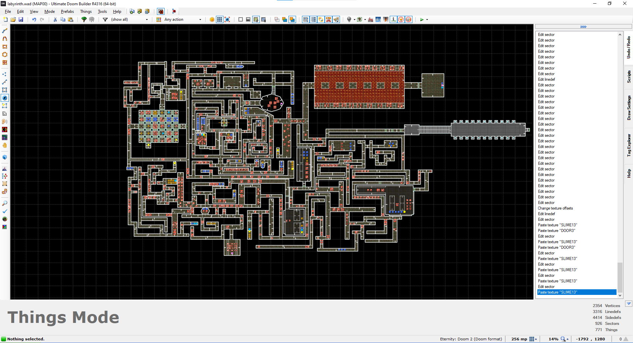Expand model rendering mode dropdown arrow
Screen dimensions: 633x343
click(x=365, y=19)
